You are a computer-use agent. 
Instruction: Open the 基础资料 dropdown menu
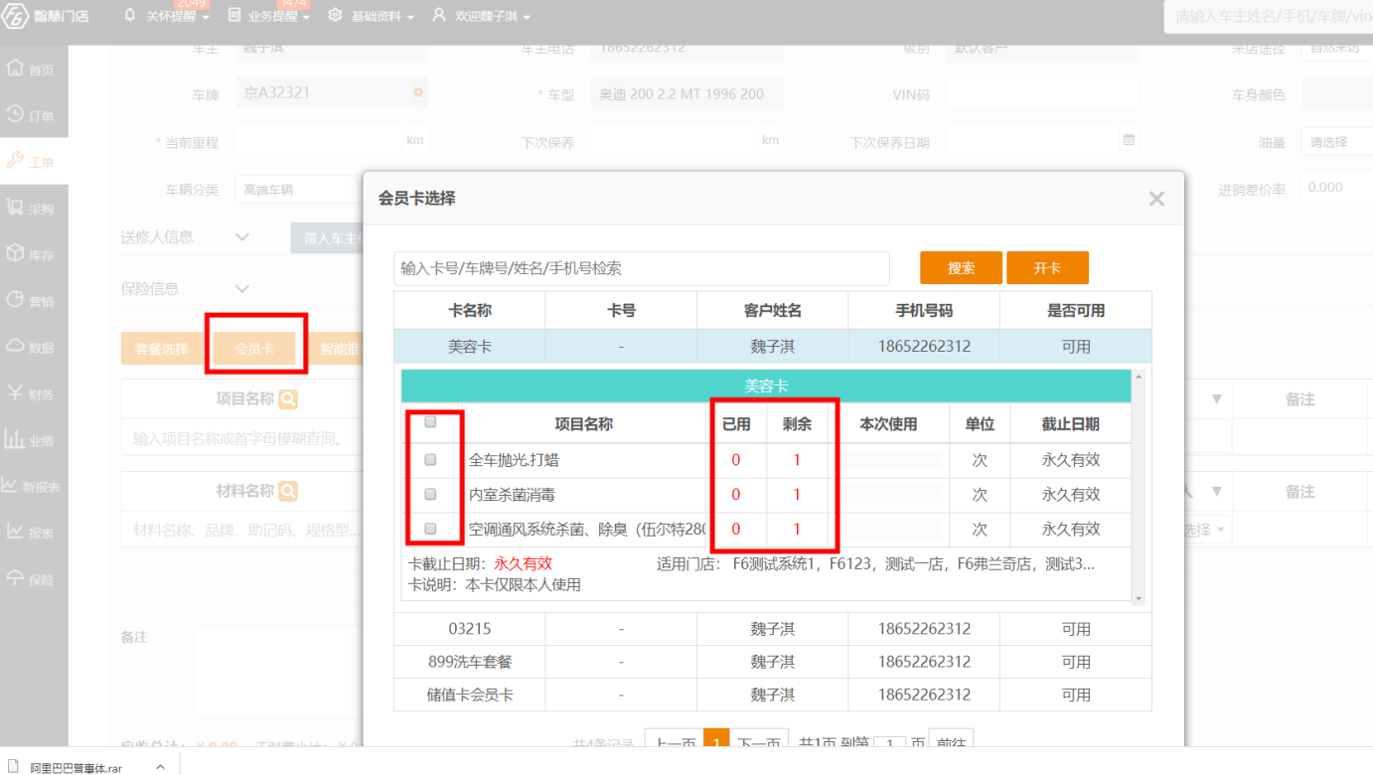372,17
